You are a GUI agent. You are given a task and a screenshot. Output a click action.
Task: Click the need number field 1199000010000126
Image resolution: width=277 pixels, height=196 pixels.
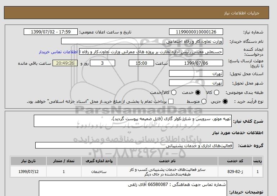coord(196,32)
